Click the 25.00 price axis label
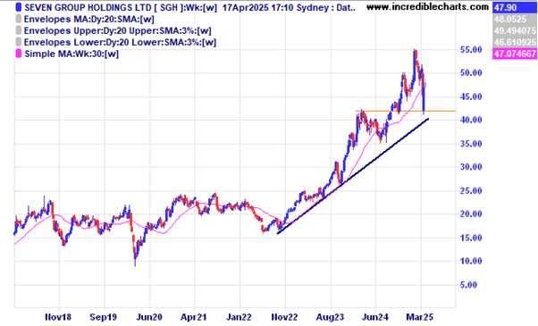This screenshot has width=538, height=326. (471, 191)
